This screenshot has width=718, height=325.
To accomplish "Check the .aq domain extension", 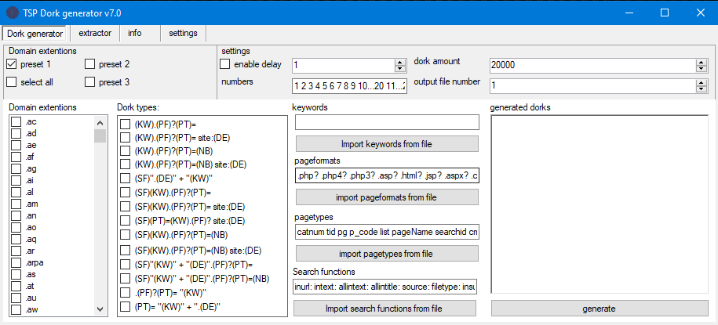I will click(x=16, y=240).
